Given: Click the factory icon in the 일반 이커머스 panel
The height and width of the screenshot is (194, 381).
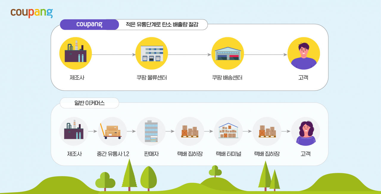Looking at the screenshot, I should 74,131.
